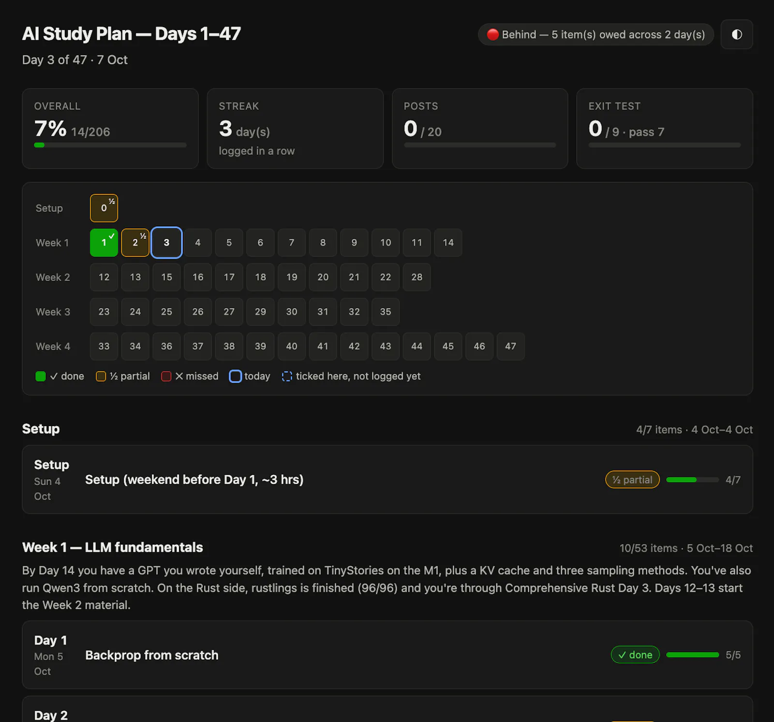Click the dashed ticked-here legend swatch

[x=287, y=376]
